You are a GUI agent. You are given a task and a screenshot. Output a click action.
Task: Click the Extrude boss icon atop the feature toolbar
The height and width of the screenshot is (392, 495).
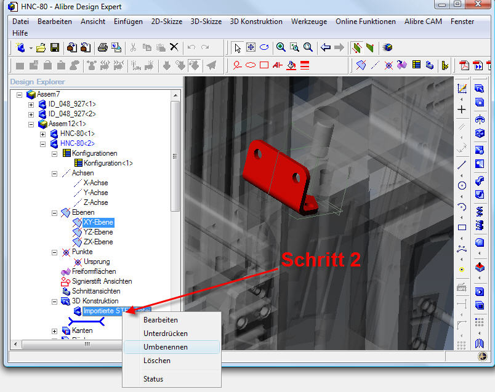coord(479,89)
